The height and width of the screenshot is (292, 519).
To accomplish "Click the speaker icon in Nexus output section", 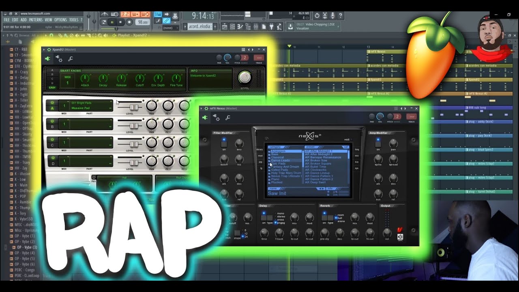I will [x=400, y=237].
